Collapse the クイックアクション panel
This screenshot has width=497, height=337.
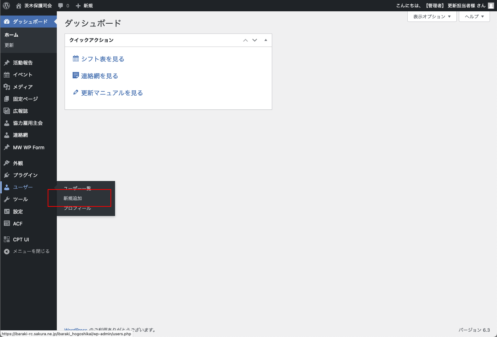coord(266,40)
